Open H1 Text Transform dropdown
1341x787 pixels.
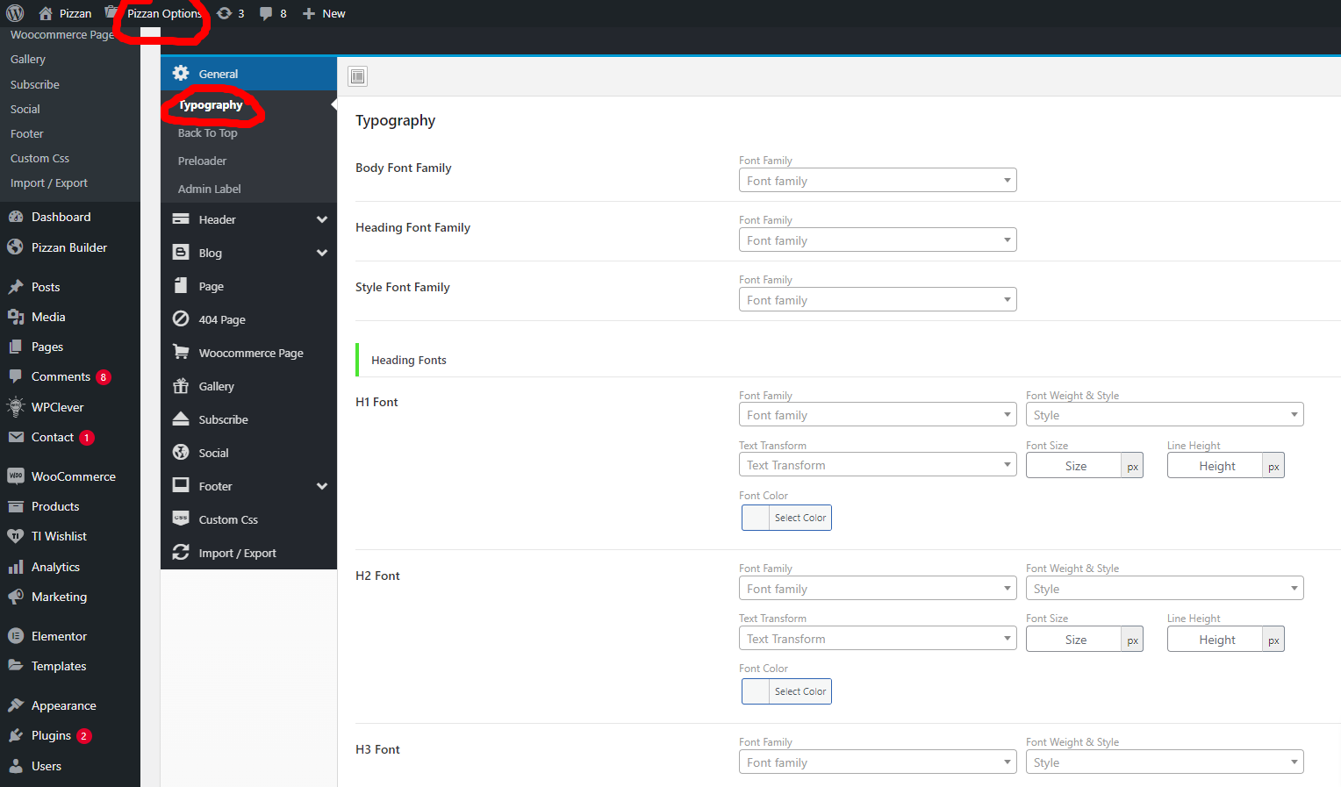click(878, 464)
